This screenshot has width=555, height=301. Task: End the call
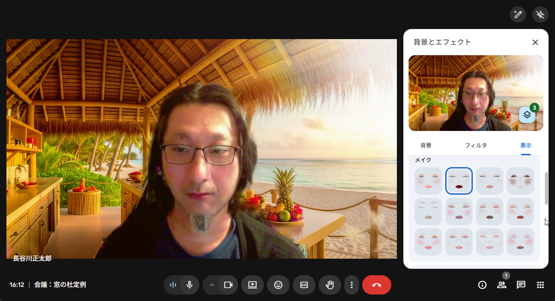(376, 285)
